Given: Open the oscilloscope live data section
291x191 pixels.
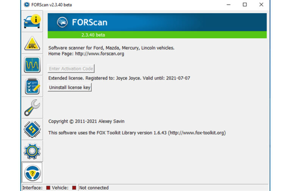Looking at the screenshot, I should 32,65.
